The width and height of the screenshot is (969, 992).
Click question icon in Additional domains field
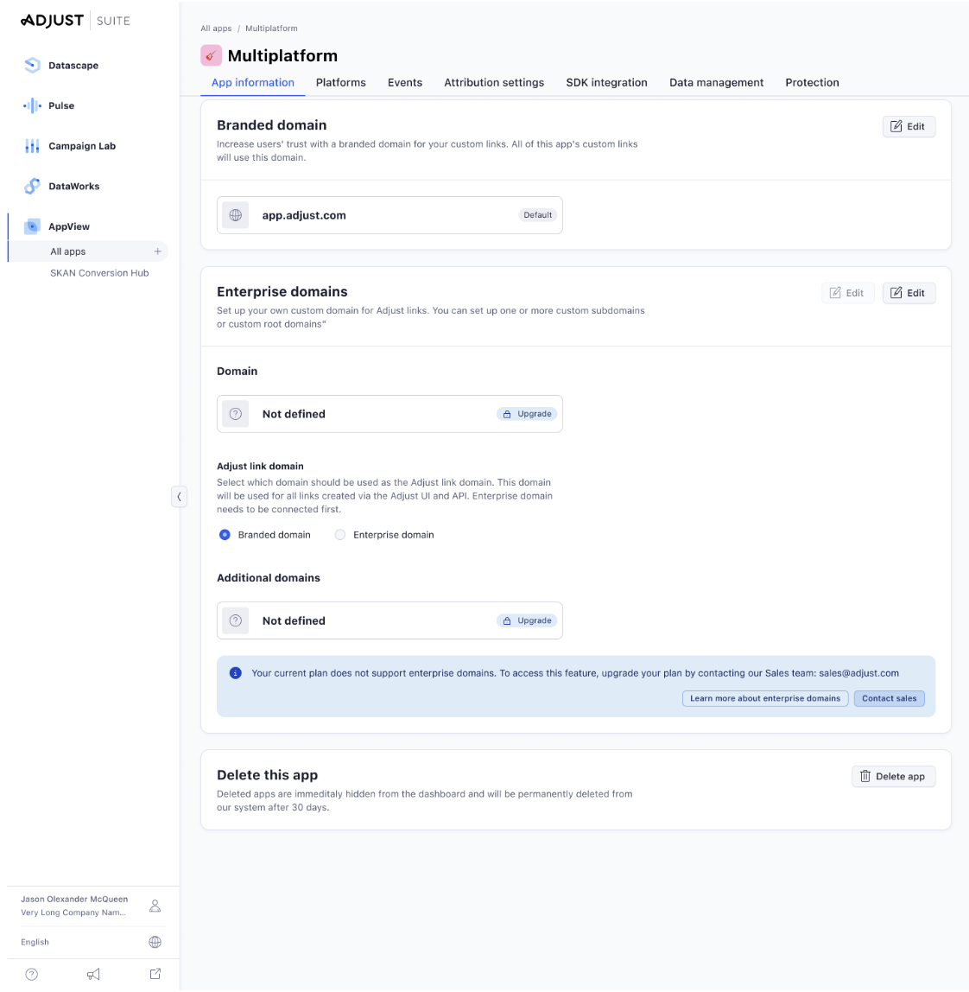pyautogui.click(x=235, y=620)
